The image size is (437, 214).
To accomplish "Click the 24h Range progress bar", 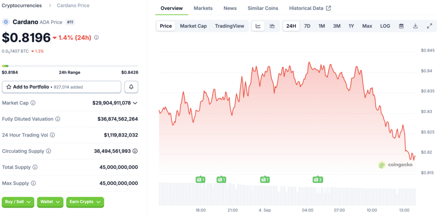I will click(70, 66).
